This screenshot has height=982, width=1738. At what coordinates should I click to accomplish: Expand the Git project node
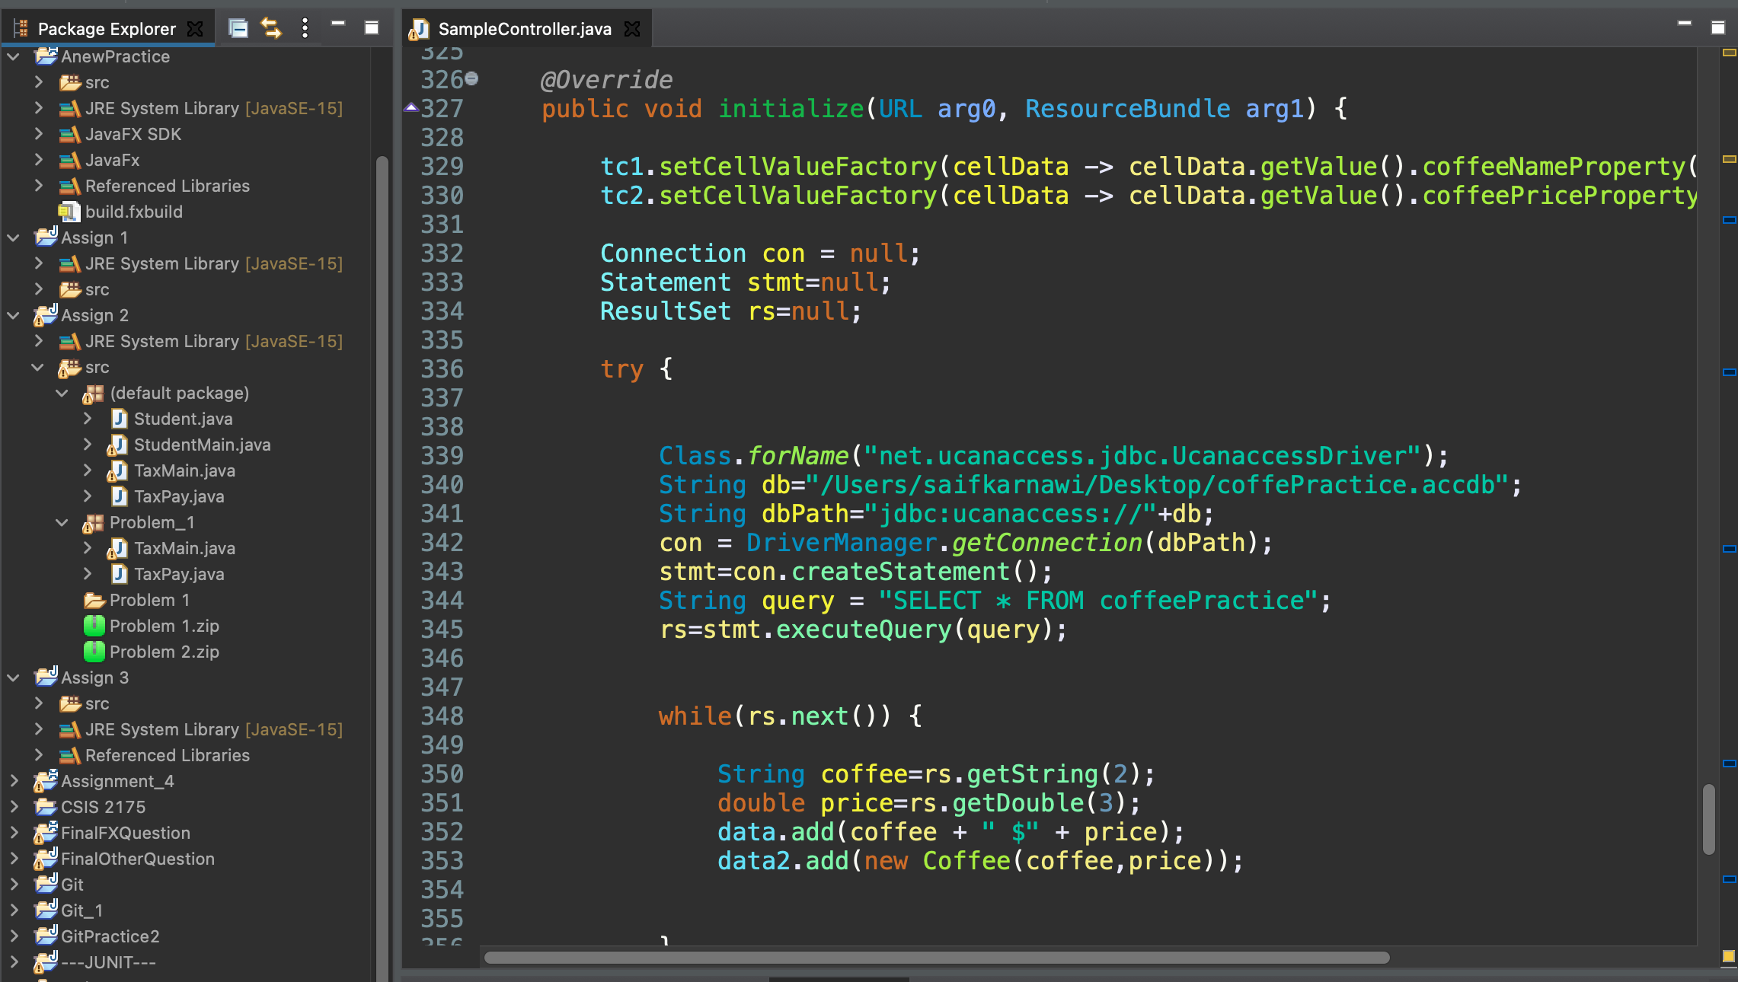[13, 884]
